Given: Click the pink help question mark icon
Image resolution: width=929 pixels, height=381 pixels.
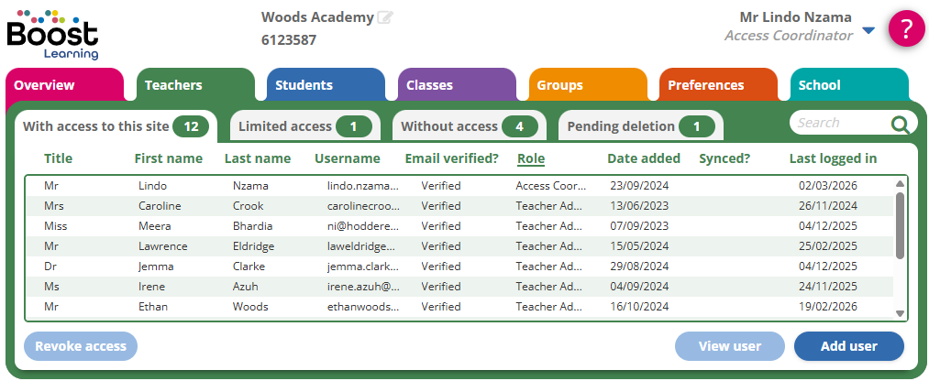Looking at the screenshot, I should [x=906, y=28].
